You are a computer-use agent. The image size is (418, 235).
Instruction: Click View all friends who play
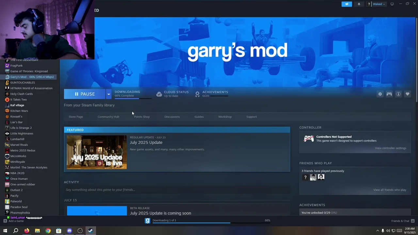(x=390, y=190)
